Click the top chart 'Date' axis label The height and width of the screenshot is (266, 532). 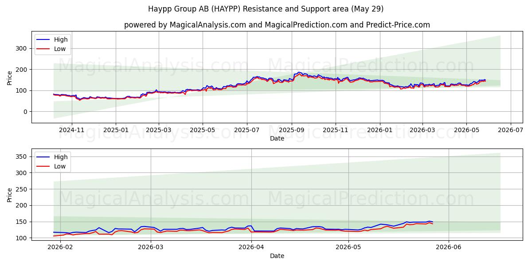[x=277, y=138]
